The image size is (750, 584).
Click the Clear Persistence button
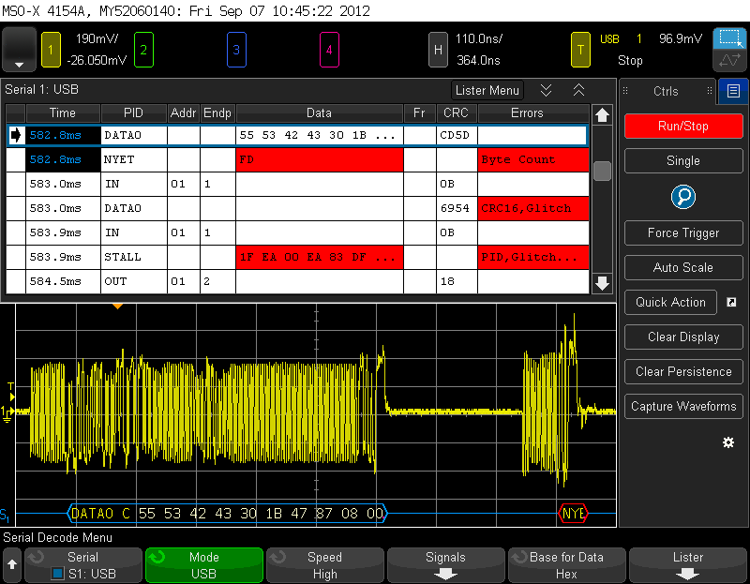click(683, 371)
